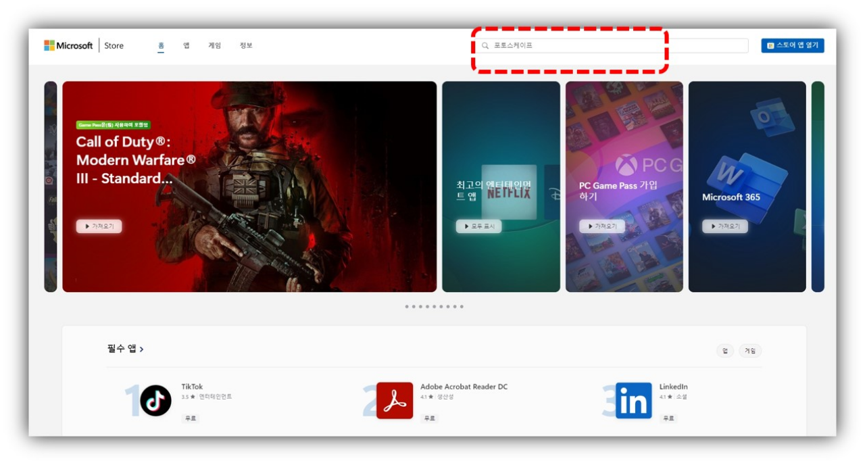Viewport: 865px width, 465px height.
Task: Click the TikTok app icon
Action: coord(155,401)
